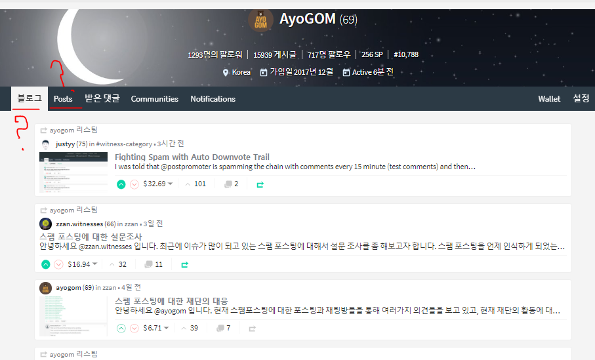Upvote the $6.71 ayogom post

pos(121,328)
